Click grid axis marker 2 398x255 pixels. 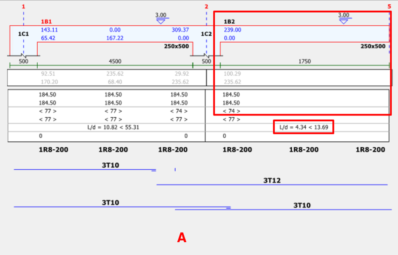pyautogui.click(x=206, y=6)
